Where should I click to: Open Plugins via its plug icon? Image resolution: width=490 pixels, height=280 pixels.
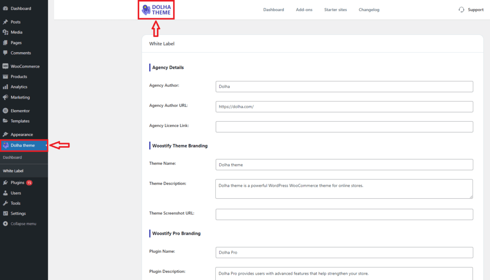pos(5,183)
